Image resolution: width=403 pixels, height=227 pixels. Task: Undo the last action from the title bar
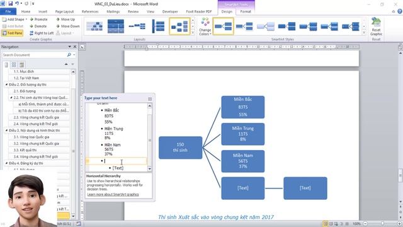pos(17,4)
